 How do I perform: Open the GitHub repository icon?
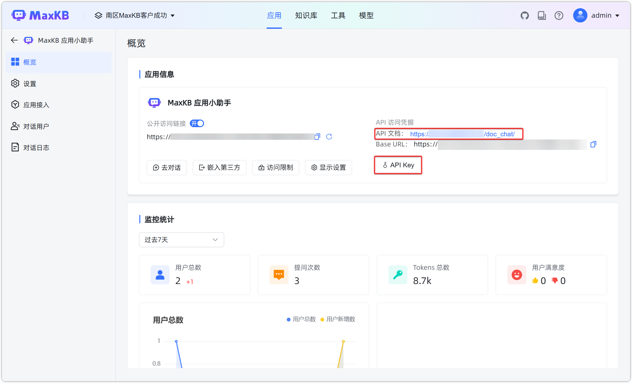coord(525,15)
